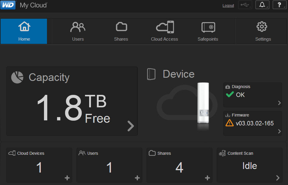
Task: Click firmware version v03.03.02-165
Action: pos(255,123)
